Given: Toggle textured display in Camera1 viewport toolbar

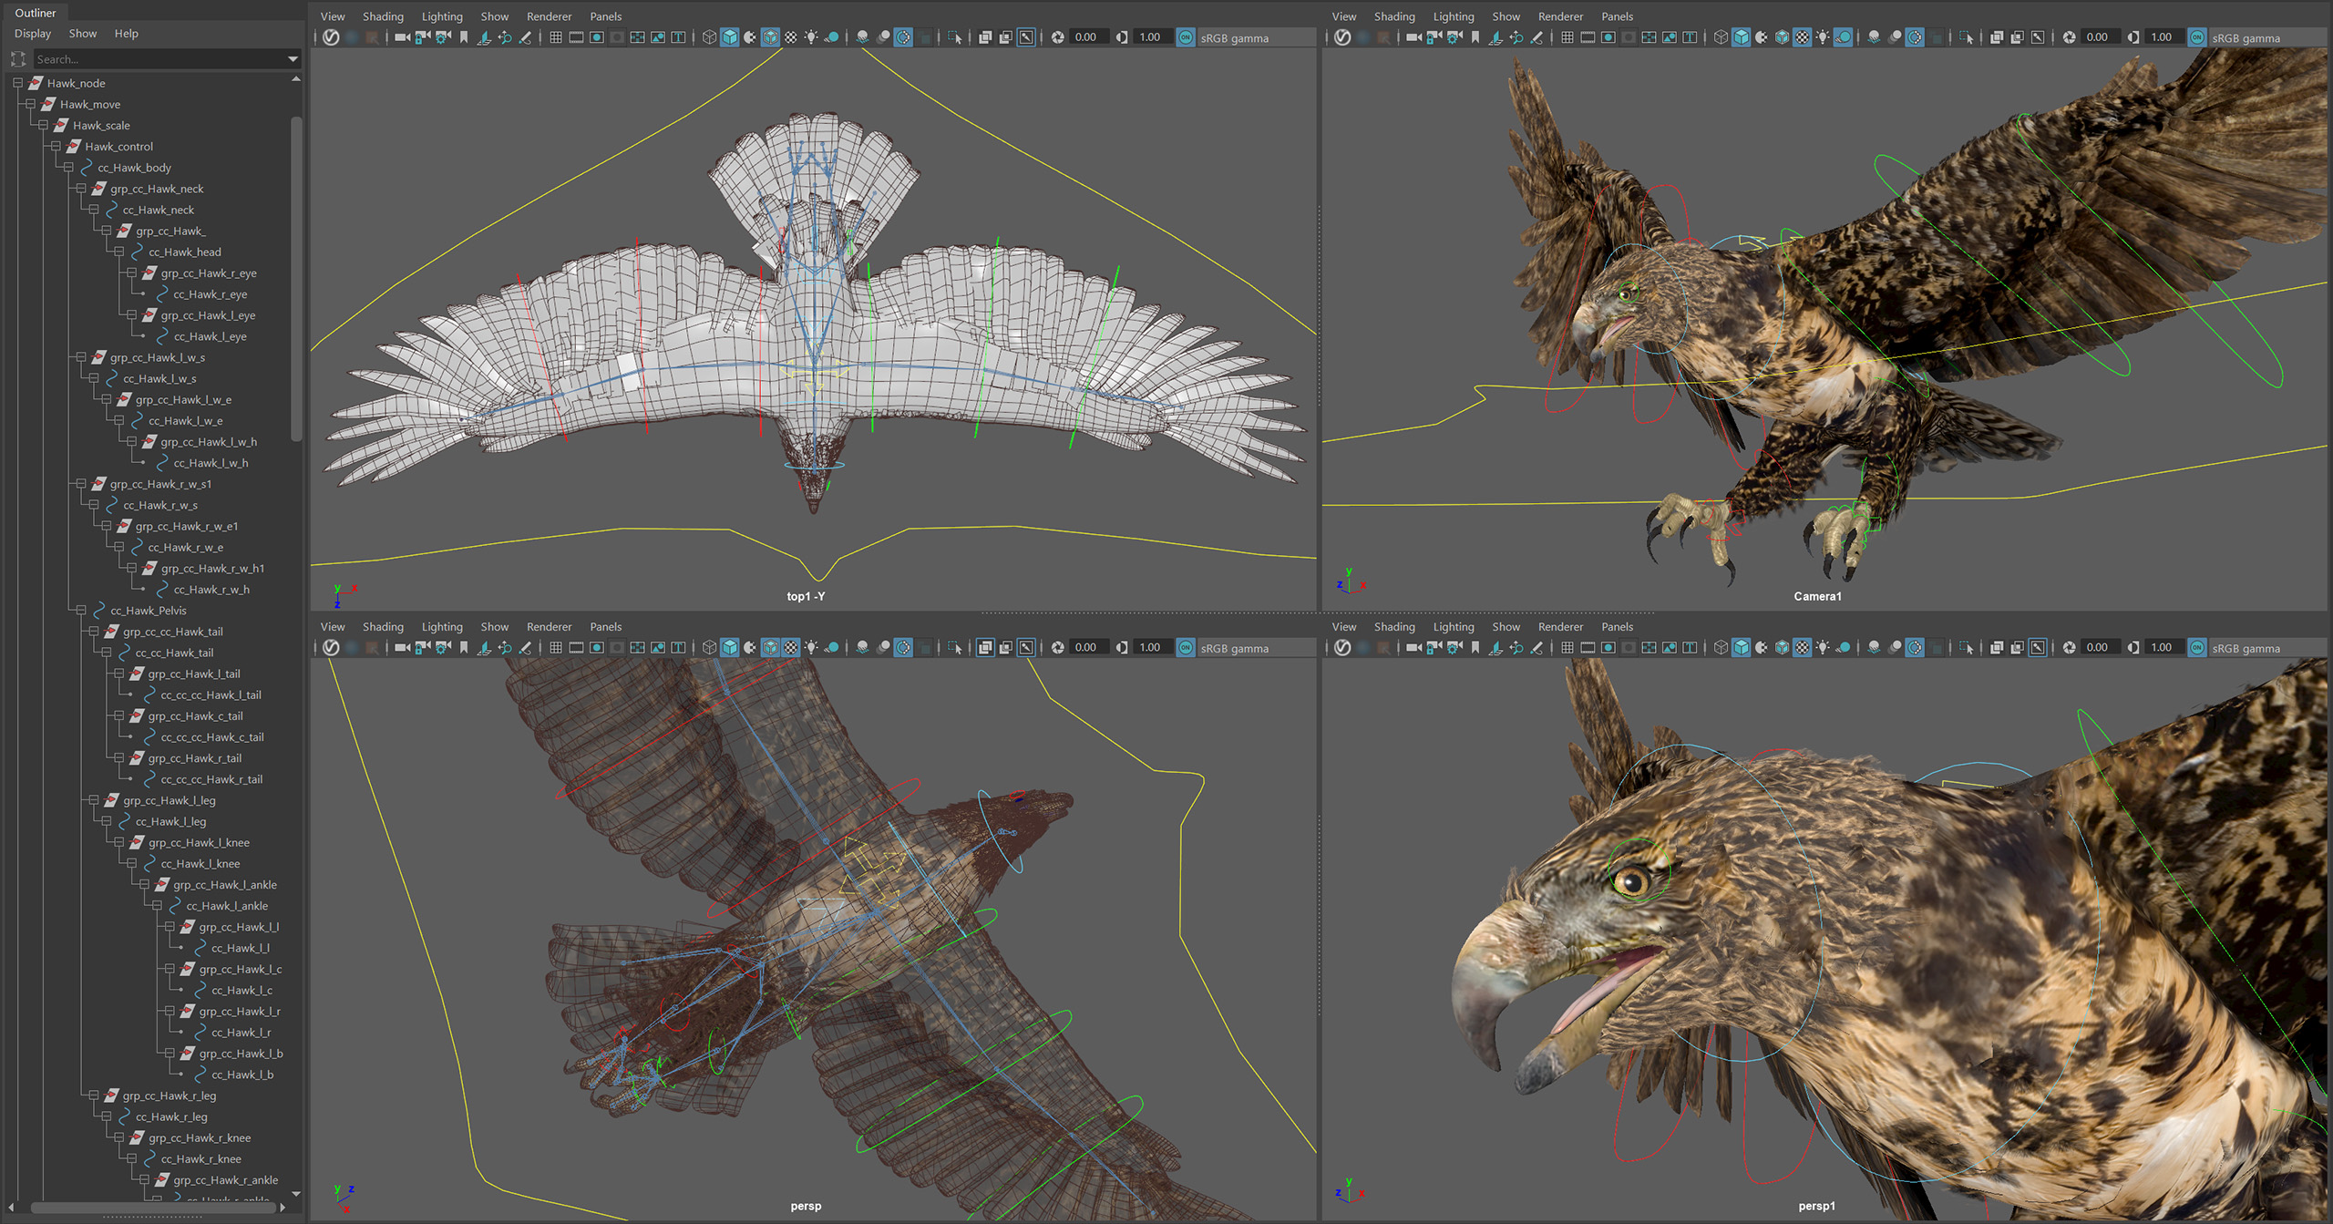Looking at the screenshot, I should 1803,37.
